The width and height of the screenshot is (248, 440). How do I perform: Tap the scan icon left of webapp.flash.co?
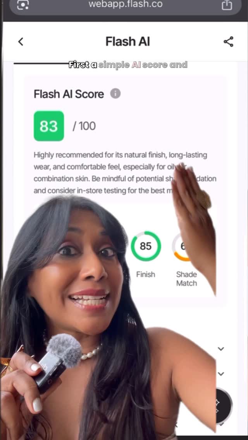point(23,4)
